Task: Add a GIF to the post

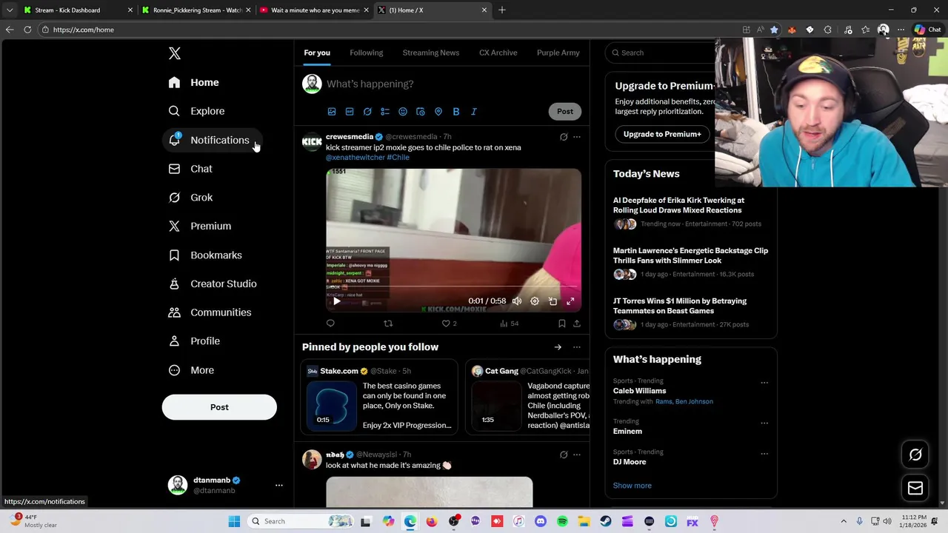Action: tap(350, 112)
